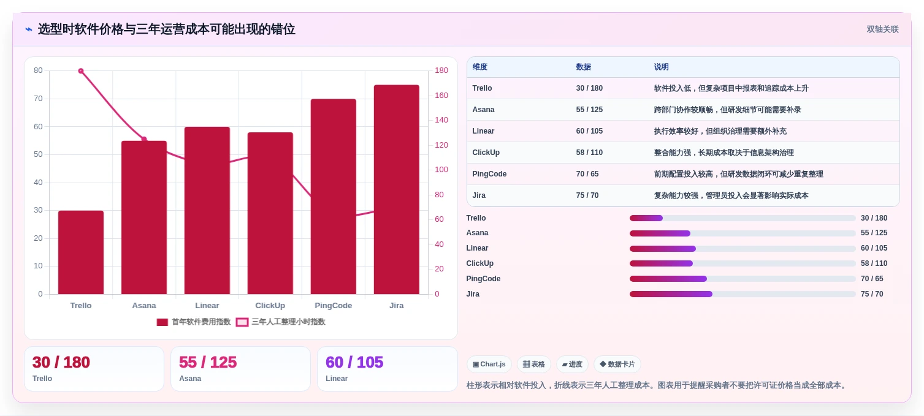Select the ClickUp table row name
The image size is (924, 416).
coord(486,153)
